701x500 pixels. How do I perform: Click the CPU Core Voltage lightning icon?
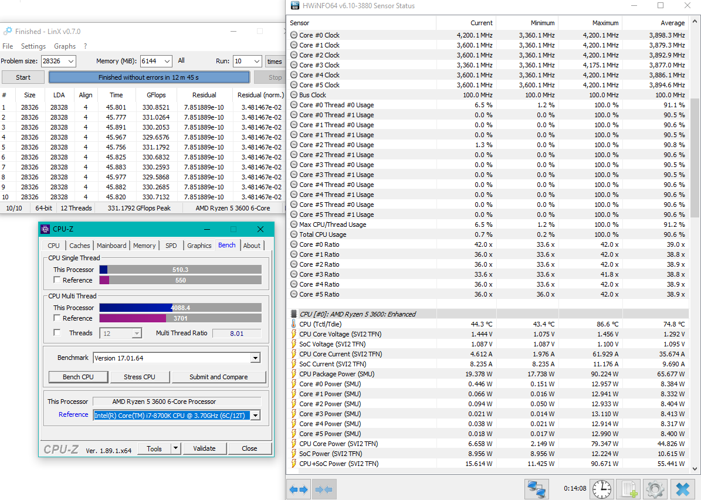pos(294,334)
